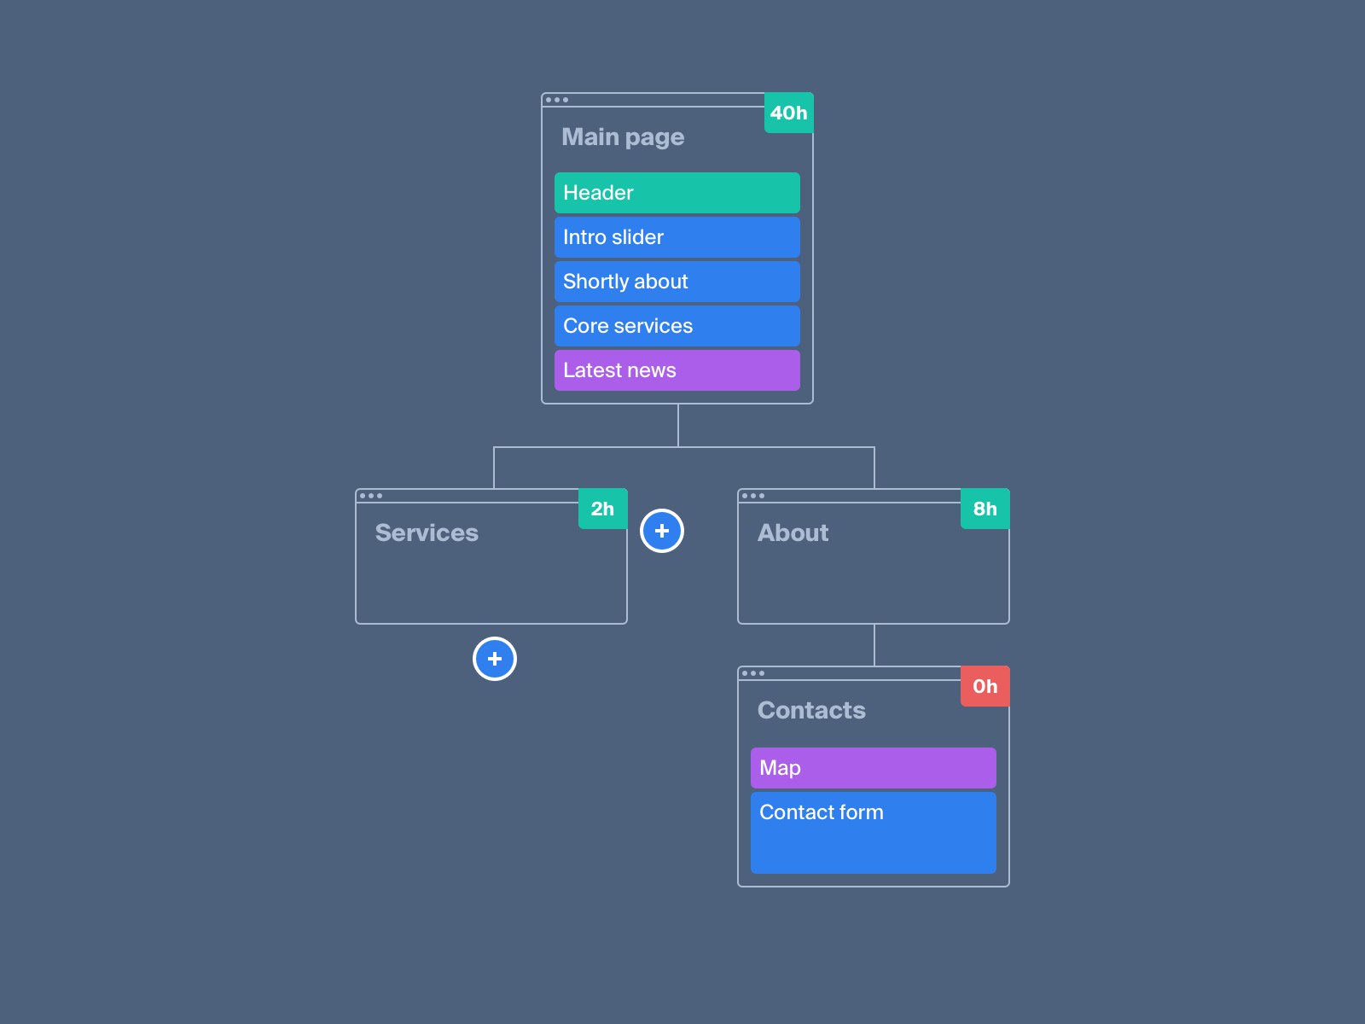Screen dimensions: 1365x1024
Task: Click the plus button beside Services card
Action: (662, 531)
